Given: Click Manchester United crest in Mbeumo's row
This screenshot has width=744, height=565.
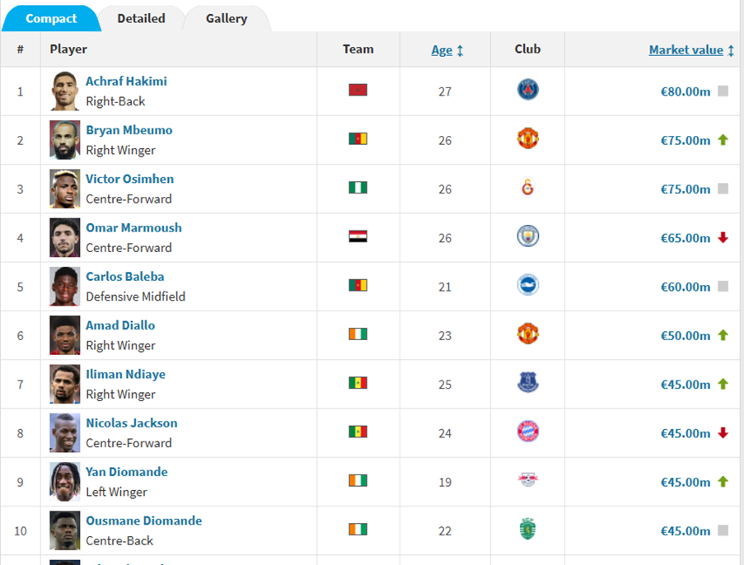Looking at the screenshot, I should (527, 138).
